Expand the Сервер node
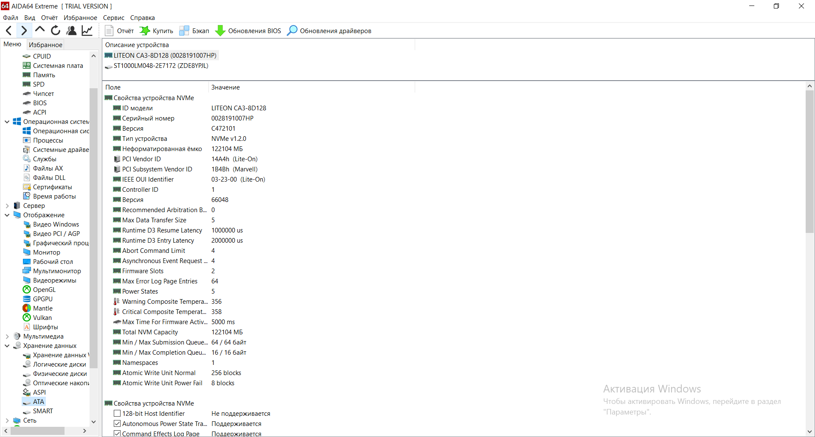Viewport: 815px width, 437px height. pos(7,206)
